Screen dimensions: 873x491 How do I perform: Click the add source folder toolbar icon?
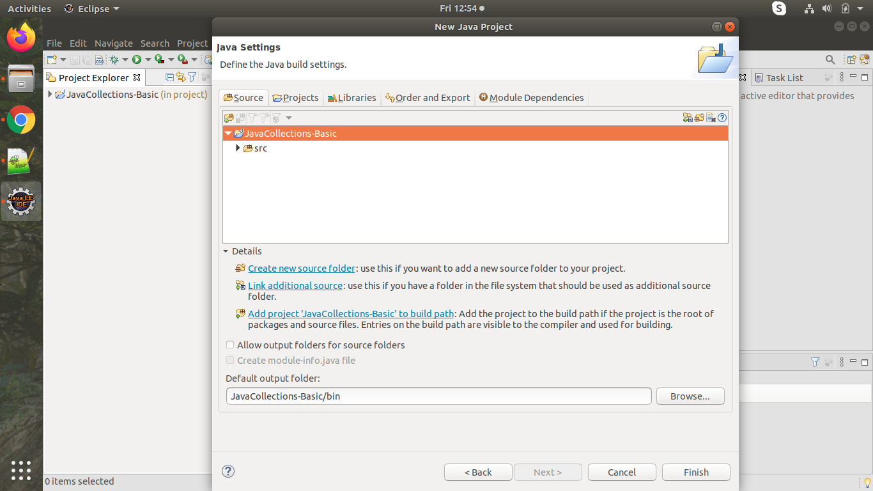pos(229,118)
